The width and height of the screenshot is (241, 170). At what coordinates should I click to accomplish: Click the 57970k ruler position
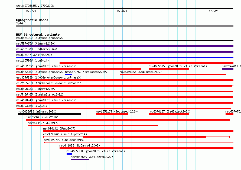(31, 11)
